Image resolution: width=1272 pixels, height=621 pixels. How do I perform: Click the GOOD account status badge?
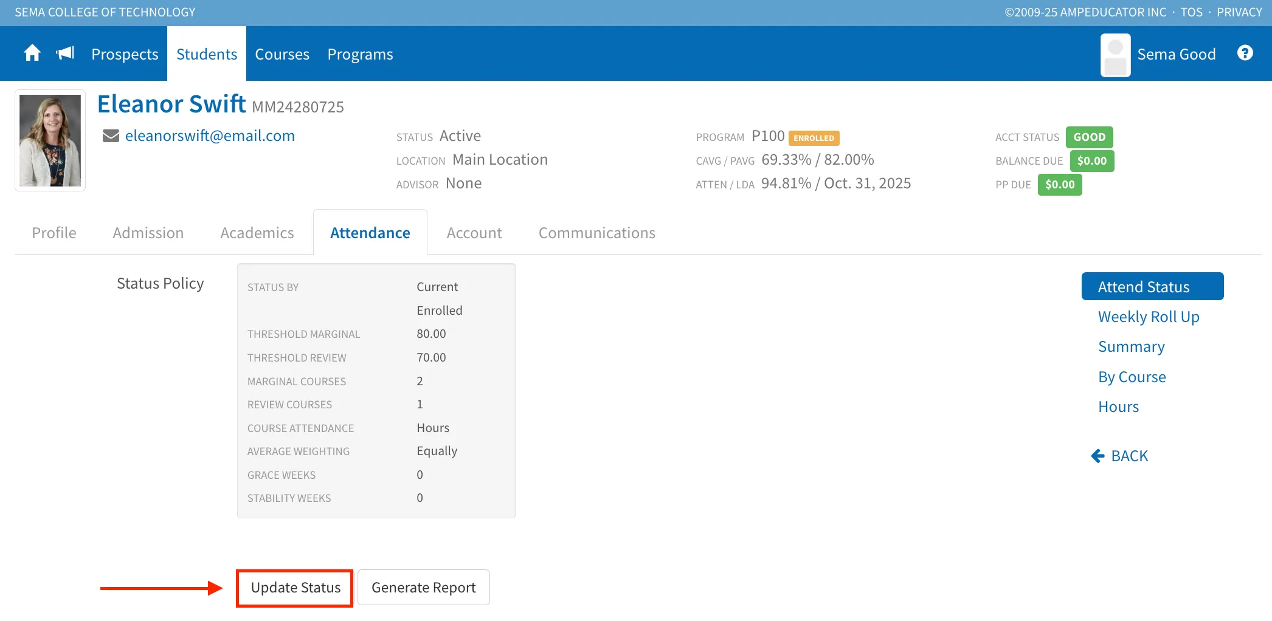click(x=1089, y=137)
